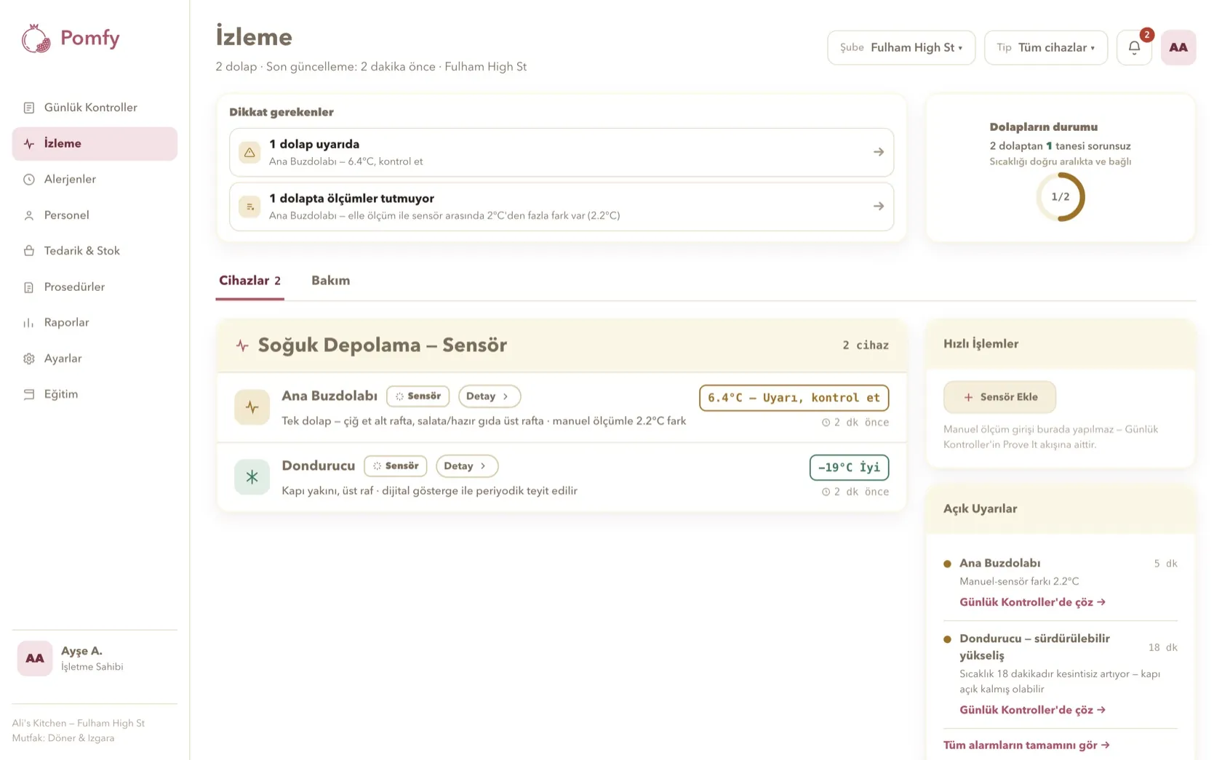Switch to the Cihazlar tab
1222x760 pixels.
[x=249, y=281]
